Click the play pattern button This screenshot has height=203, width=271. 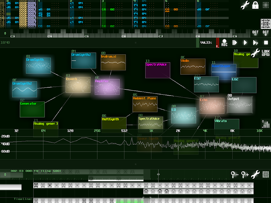[x=256, y=43]
